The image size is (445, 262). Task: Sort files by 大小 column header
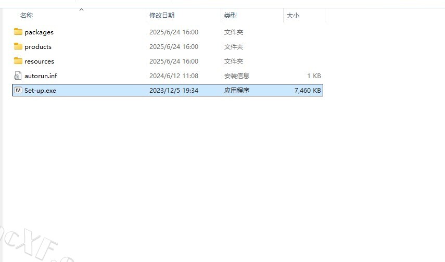(293, 15)
